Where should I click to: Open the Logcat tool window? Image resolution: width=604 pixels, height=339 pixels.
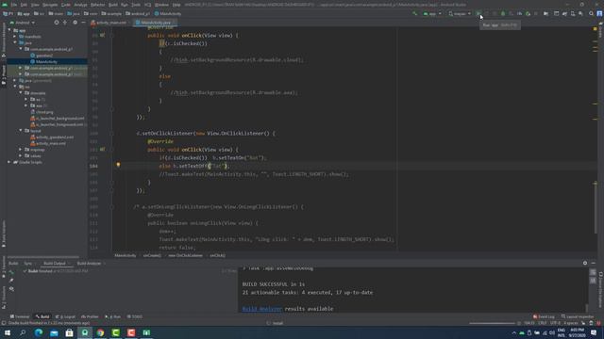point(65,316)
